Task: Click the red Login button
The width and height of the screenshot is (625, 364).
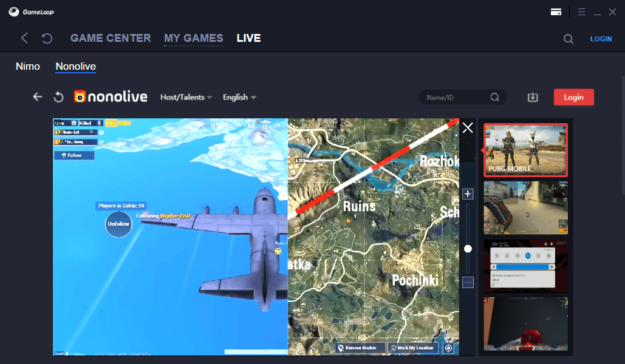Action: [x=573, y=97]
